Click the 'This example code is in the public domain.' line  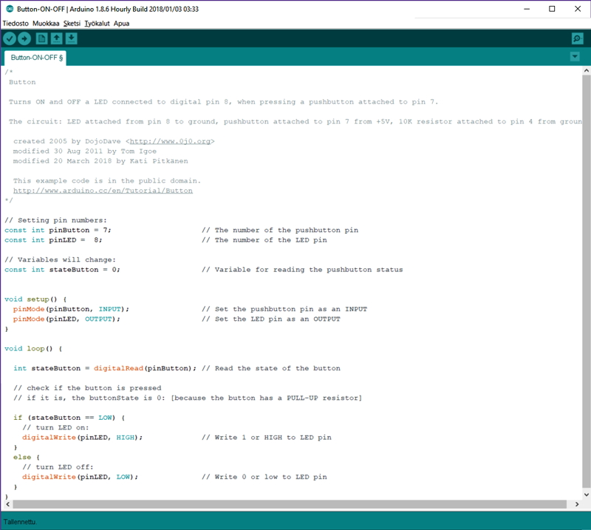[x=107, y=180]
